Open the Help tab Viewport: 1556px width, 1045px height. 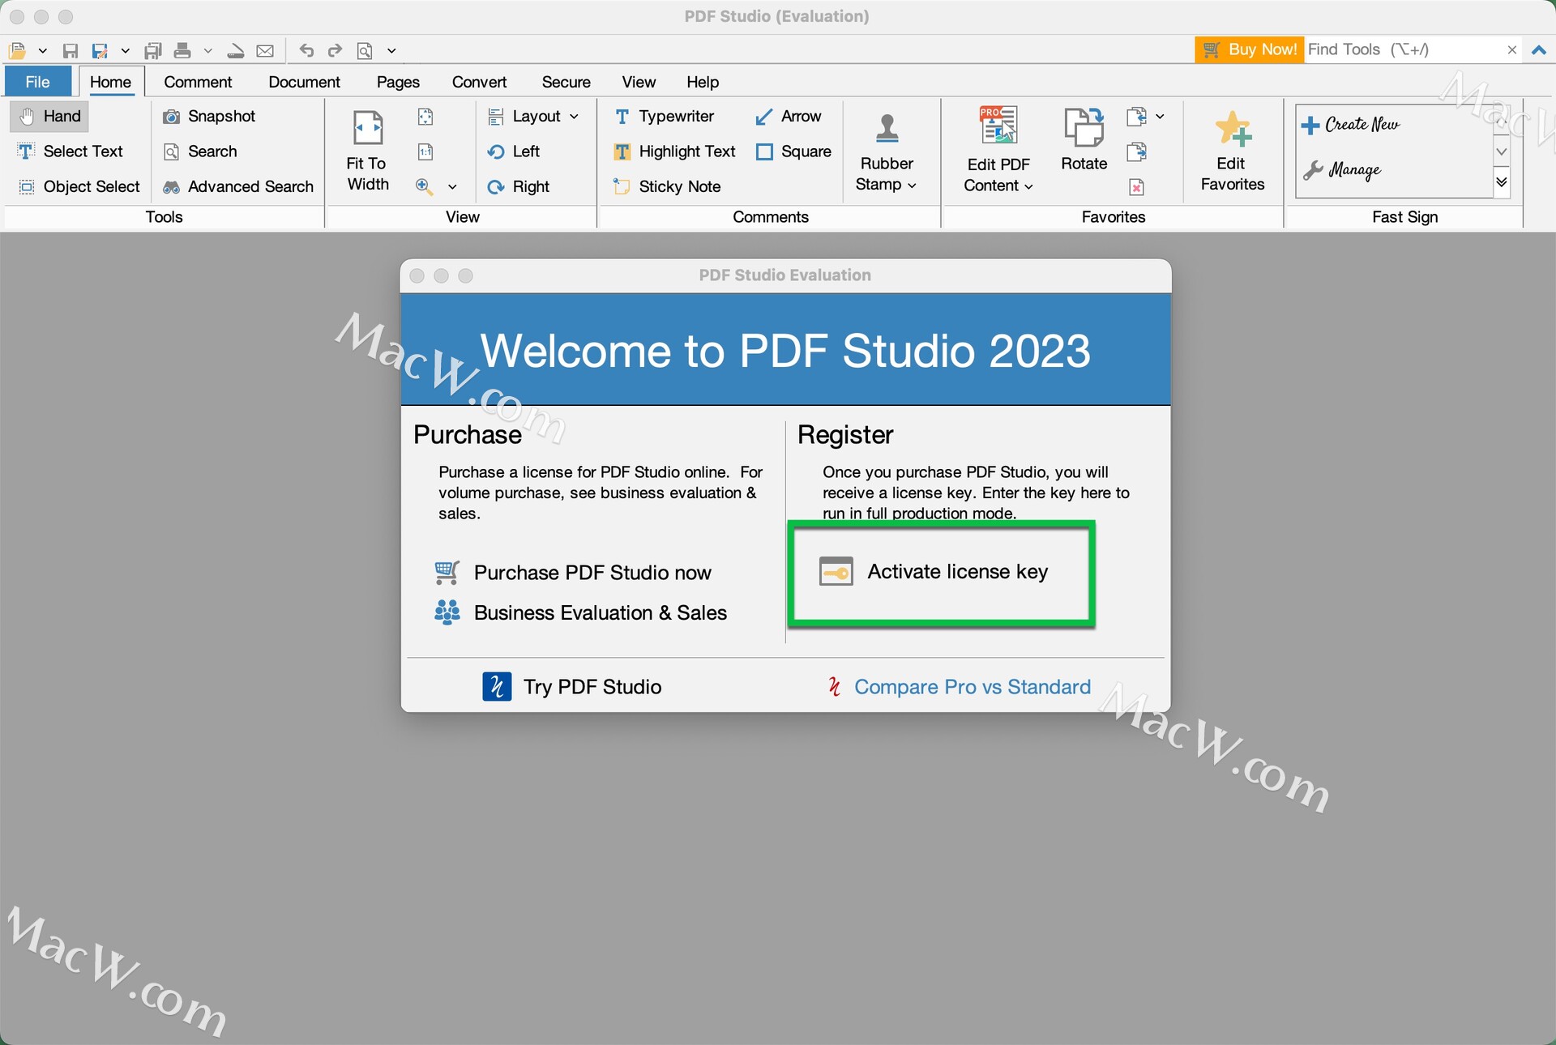pyautogui.click(x=703, y=82)
